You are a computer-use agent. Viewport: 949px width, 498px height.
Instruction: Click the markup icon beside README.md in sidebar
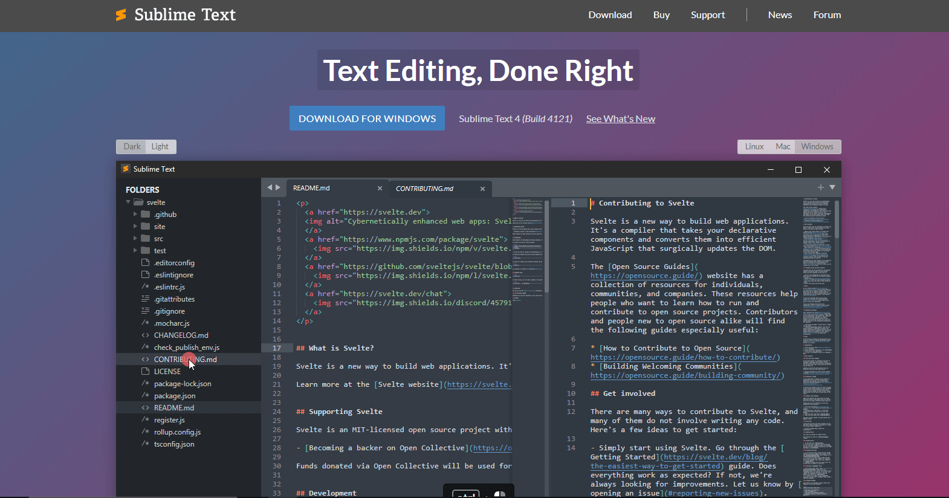(145, 407)
